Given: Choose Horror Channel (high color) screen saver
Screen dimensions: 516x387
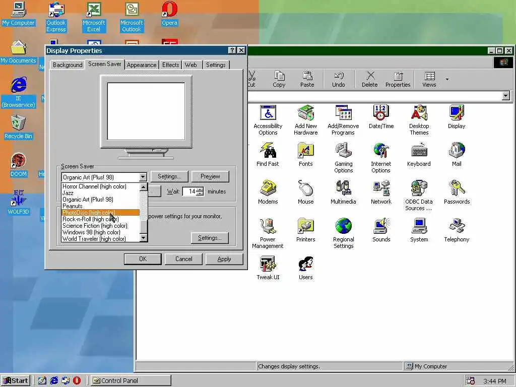Looking at the screenshot, I should pos(100,186).
